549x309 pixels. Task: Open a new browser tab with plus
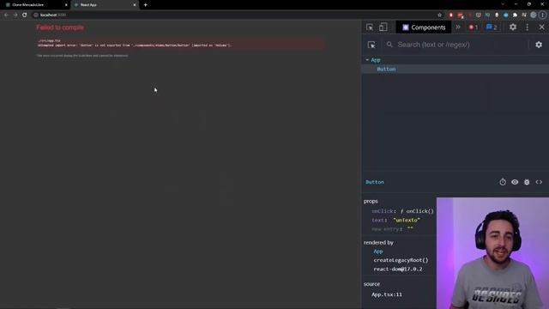pos(145,5)
